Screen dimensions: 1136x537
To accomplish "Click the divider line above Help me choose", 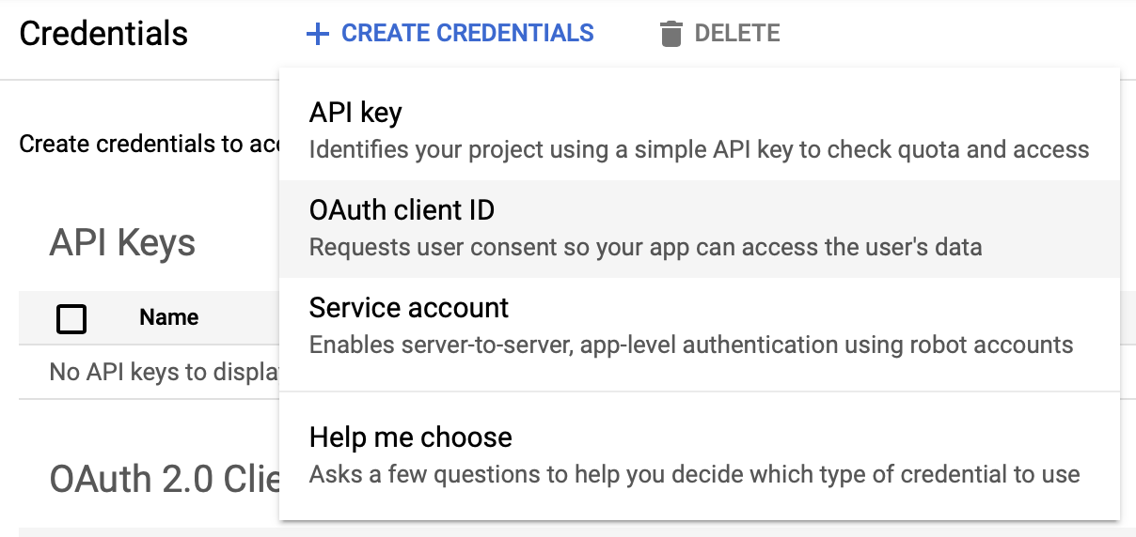I will coord(700,391).
